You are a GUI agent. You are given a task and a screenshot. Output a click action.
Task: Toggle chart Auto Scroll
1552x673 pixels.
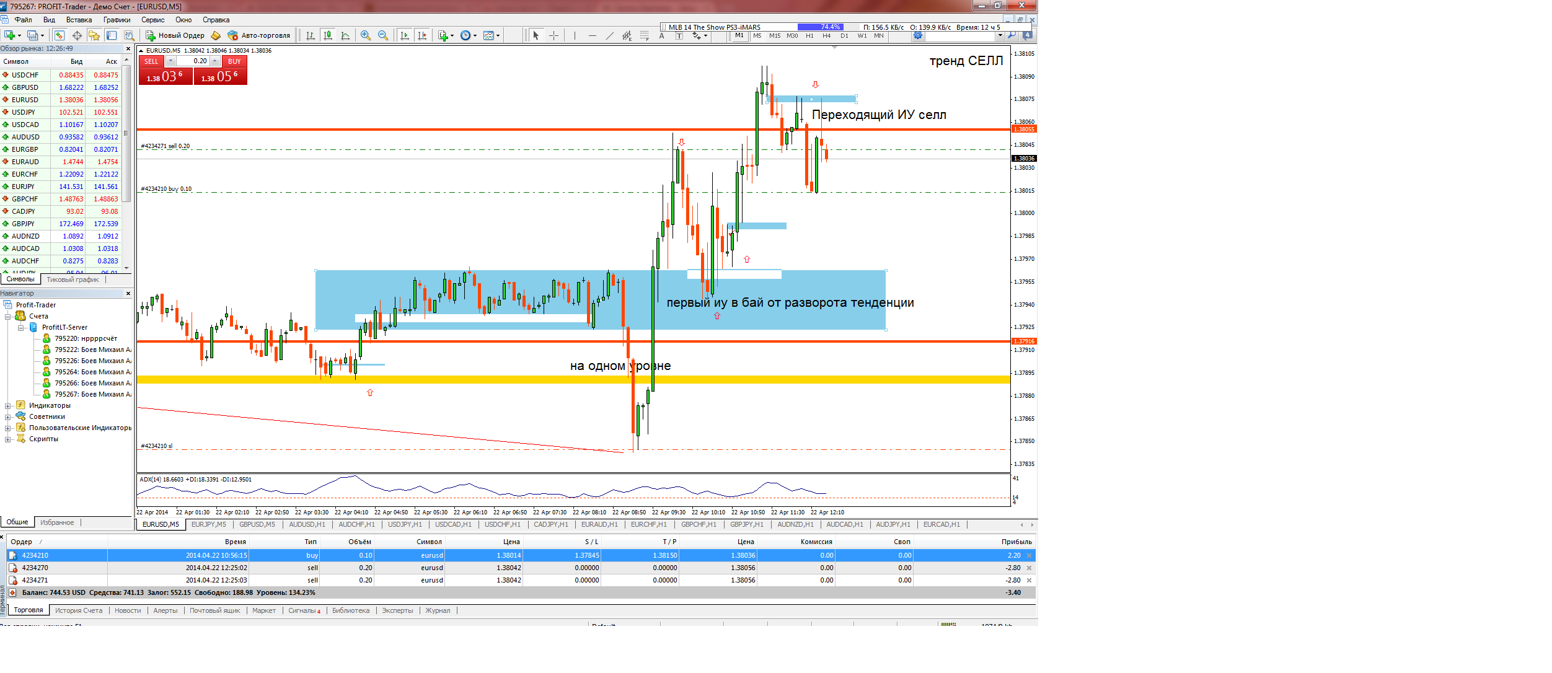405,35
